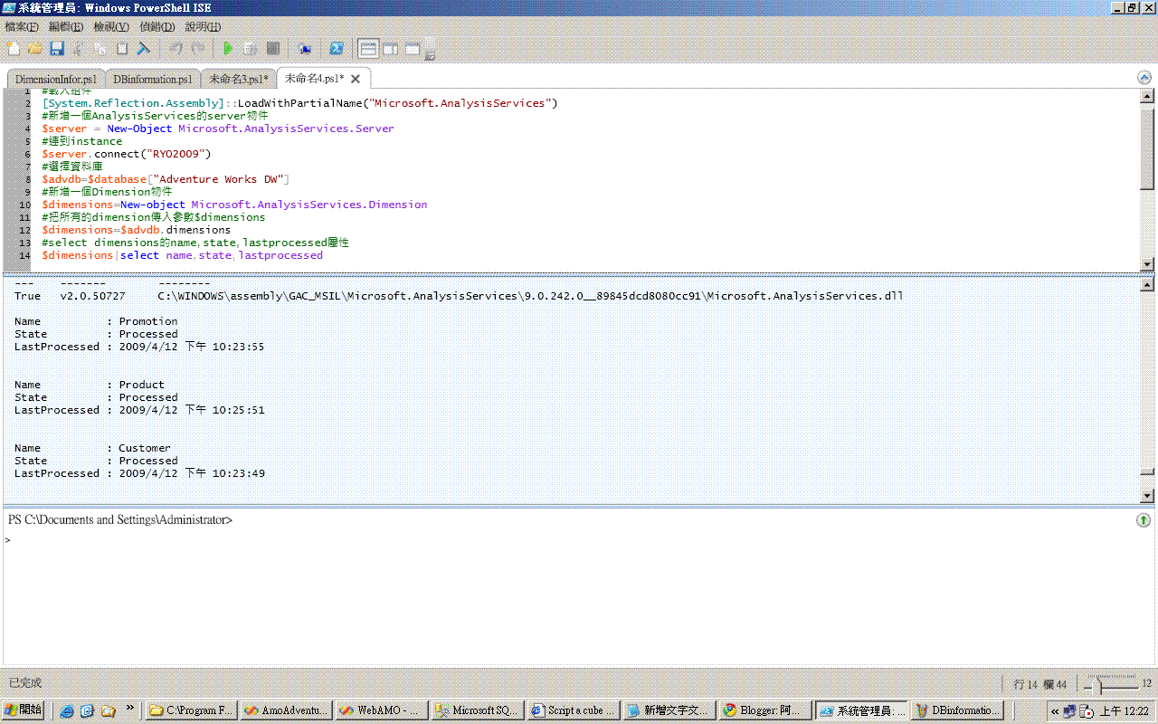
Task: Expand hidden system tray icons
Action: point(1054,711)
